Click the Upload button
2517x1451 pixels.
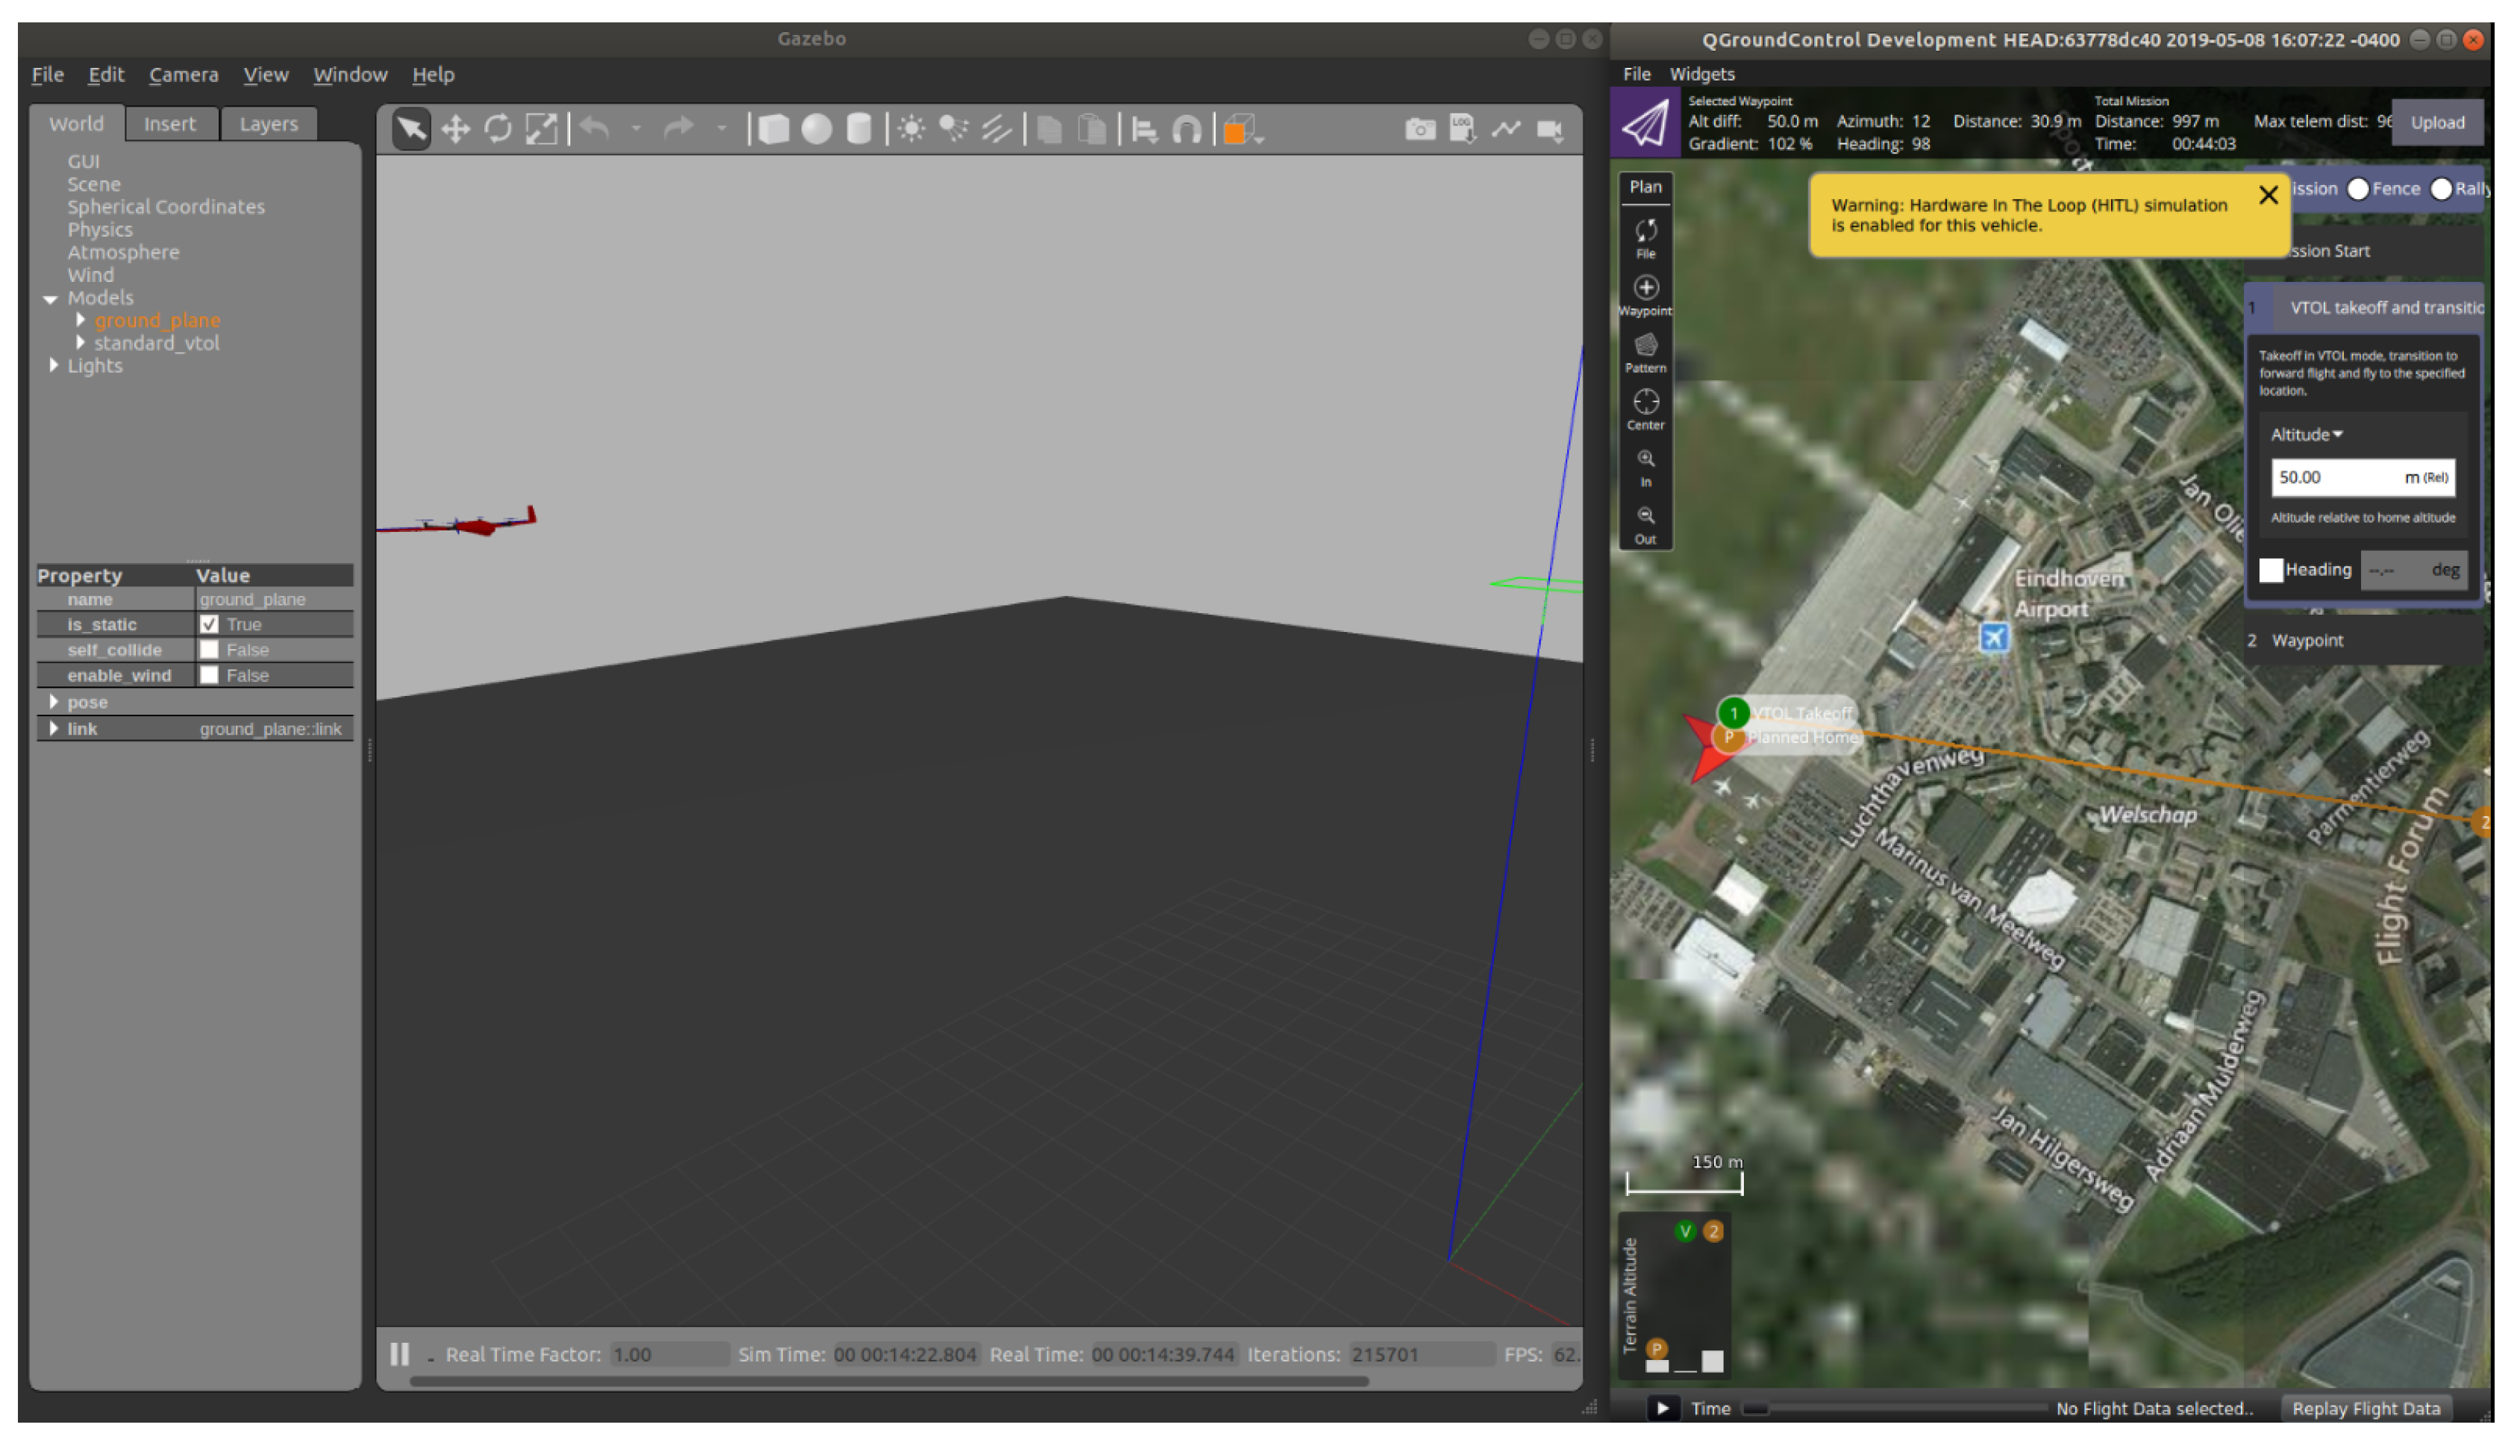tap(2437, 122)
